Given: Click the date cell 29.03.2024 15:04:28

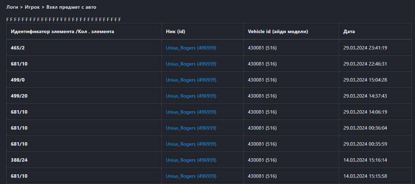Looking at the screenshot, I should coord(365,80).
